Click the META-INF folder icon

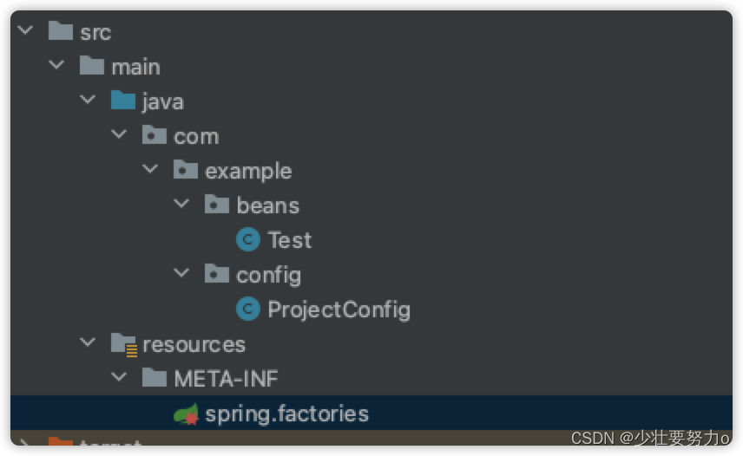[155, 379]
